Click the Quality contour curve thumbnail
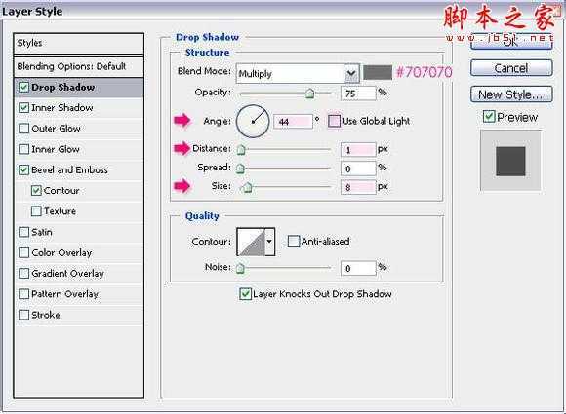 [x=251, y=242]
